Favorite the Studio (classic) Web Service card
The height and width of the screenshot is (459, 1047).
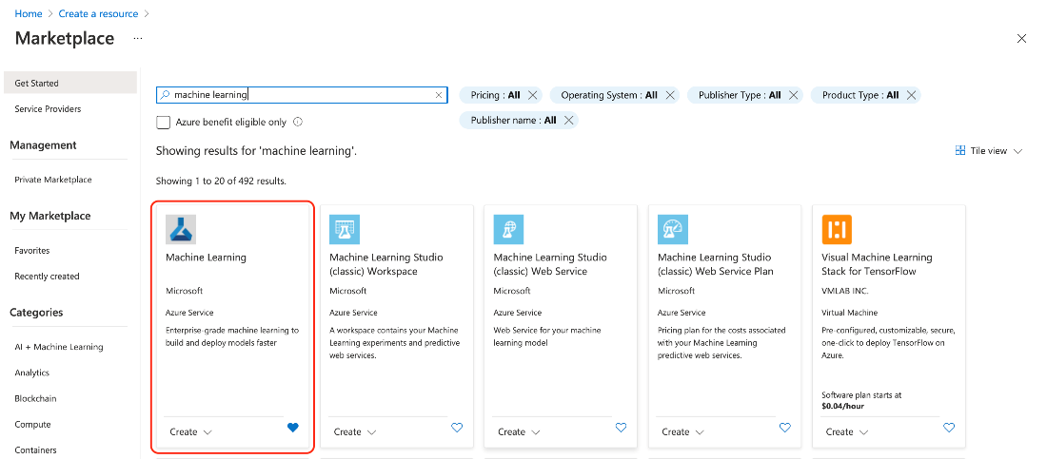click(x=621, y=428)
